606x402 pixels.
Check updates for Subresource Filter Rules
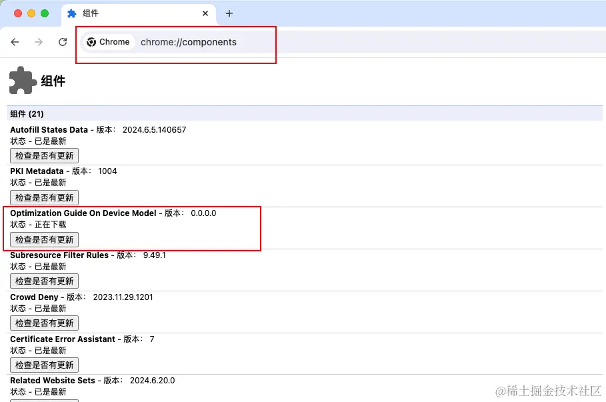45,281
